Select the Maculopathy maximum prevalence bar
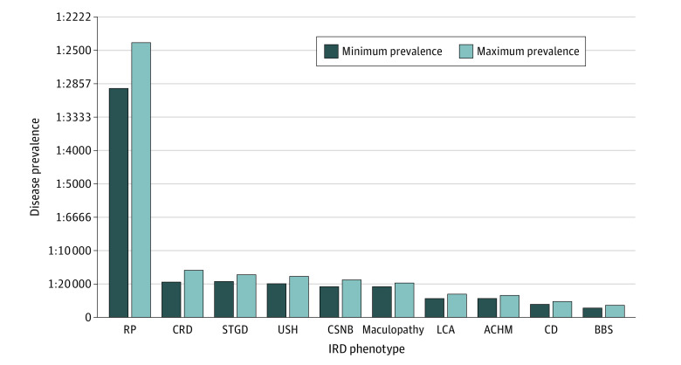This screenshot has width=681, height=365. pos(403,300)
